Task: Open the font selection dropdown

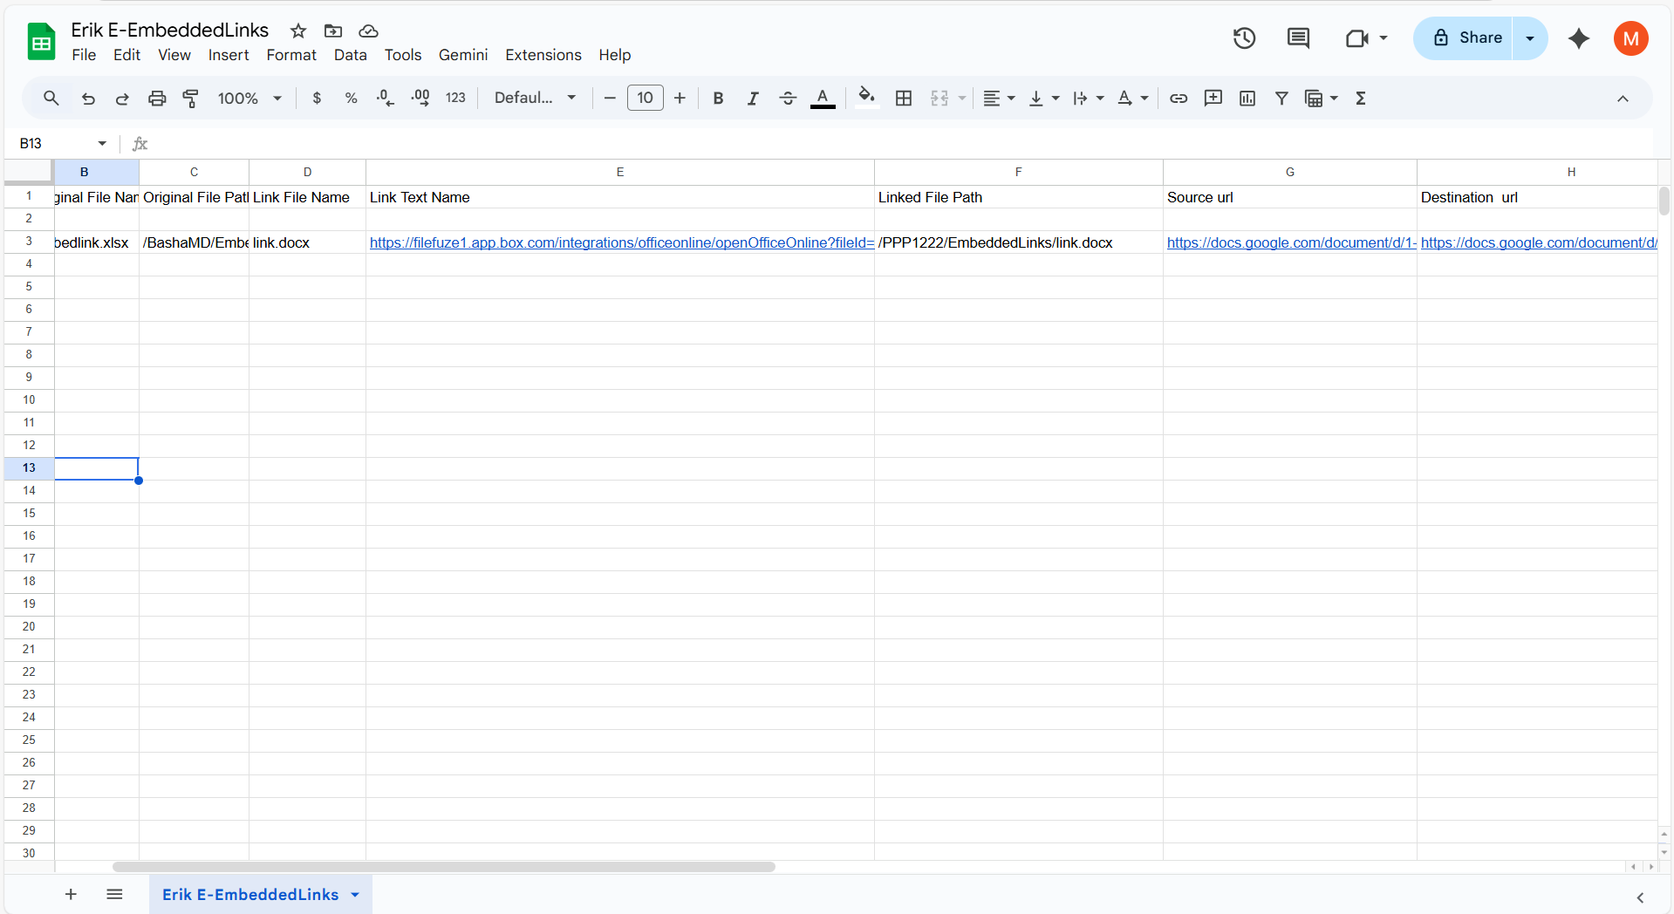Action: 534,98
